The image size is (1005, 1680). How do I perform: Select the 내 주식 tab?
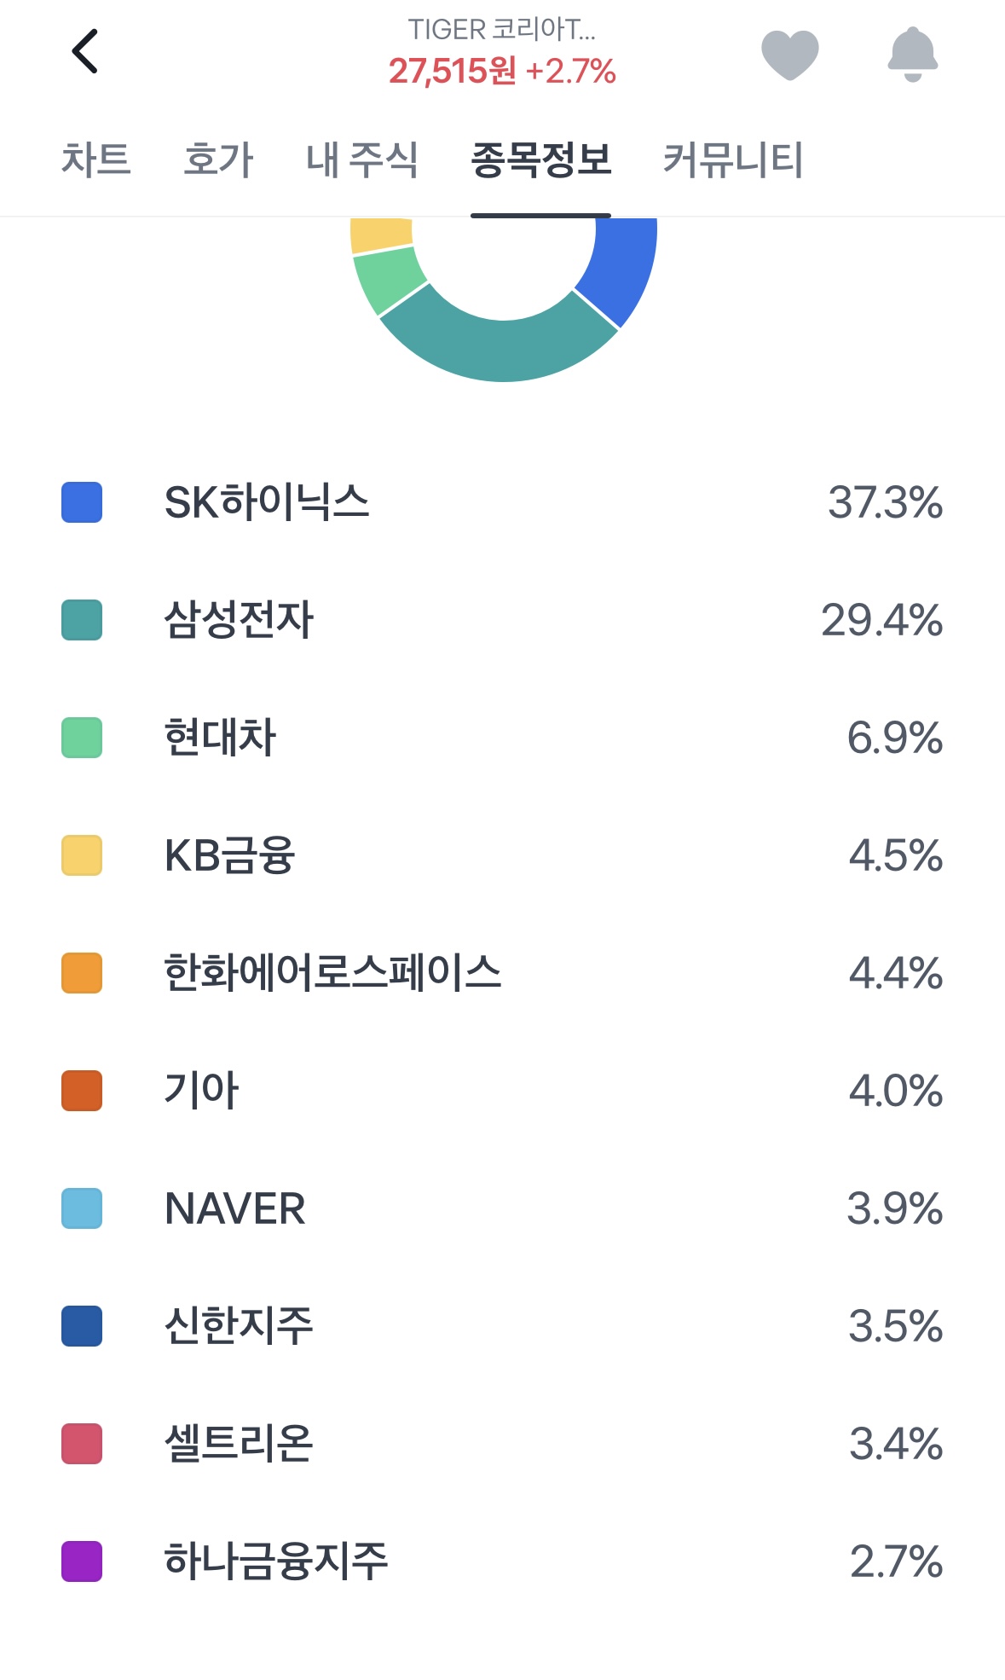tap(362, 160)
